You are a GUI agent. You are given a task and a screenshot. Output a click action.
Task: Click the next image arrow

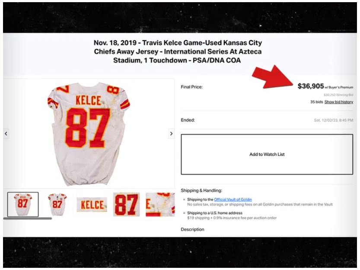pyautogui.click(x=171, y=133)
